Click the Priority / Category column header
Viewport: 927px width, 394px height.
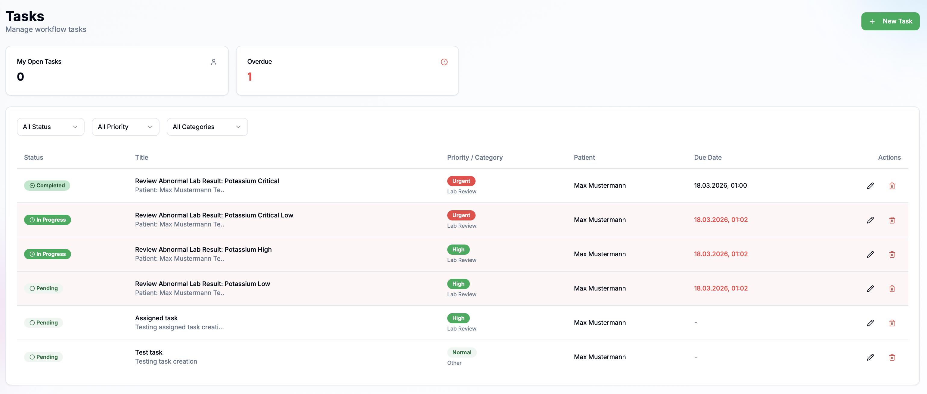(x=475, y=158)
